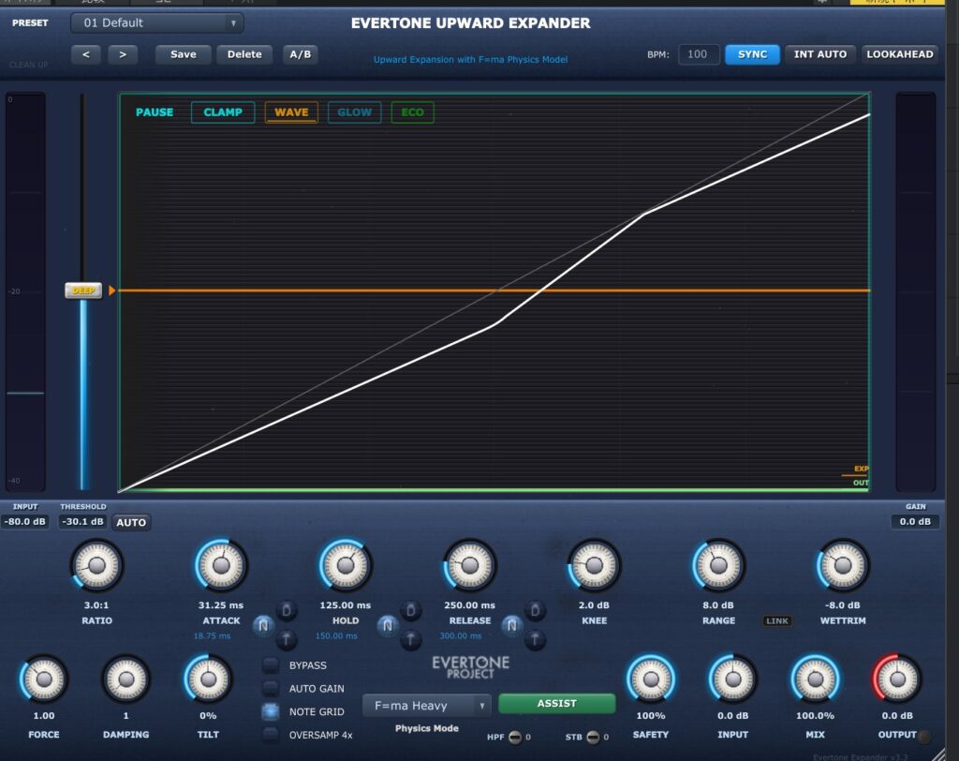Image resolution: width=959 pixels, height=761 pixels.
Task: Open the 01 Default preset dropdown
Action: click(156, 22)
